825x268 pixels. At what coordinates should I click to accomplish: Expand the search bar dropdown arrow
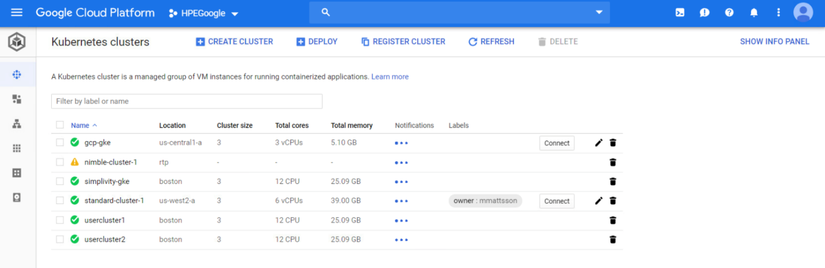pos(599,12)
